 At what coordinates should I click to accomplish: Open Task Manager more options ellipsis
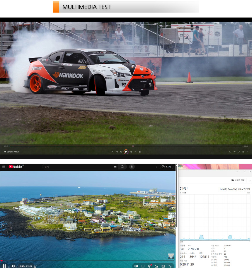point(250,180)
